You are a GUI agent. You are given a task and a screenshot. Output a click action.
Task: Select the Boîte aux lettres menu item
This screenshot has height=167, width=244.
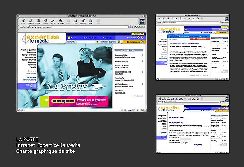pyautogui.click(x=90, y=38)
